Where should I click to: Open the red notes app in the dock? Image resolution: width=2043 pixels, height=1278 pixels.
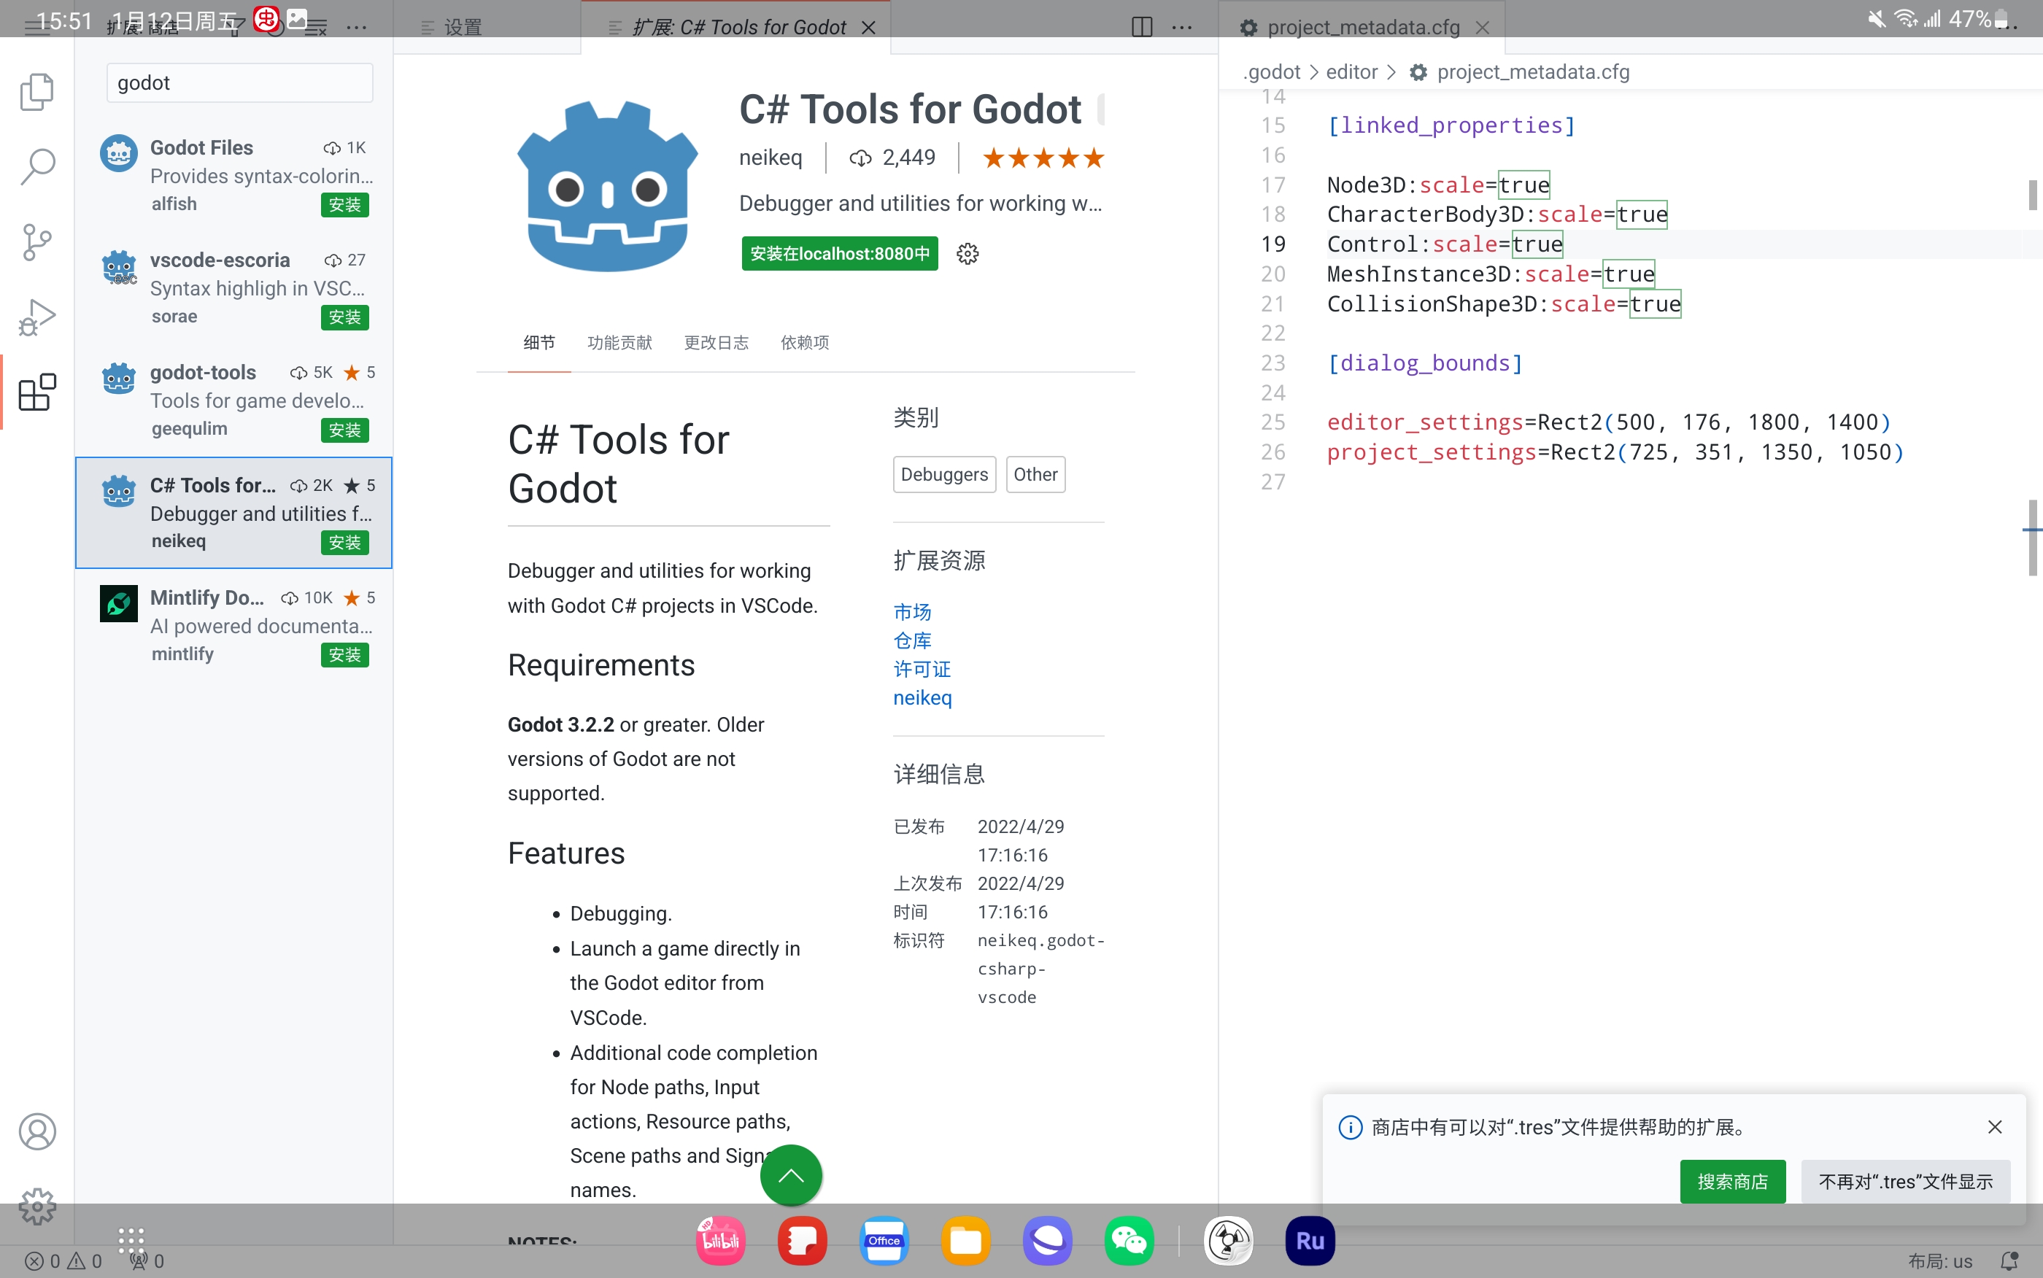[802, 1241]
